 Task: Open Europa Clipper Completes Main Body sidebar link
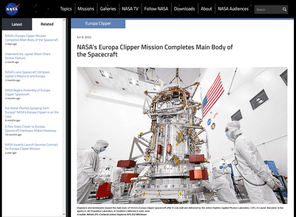pos(31,38)
